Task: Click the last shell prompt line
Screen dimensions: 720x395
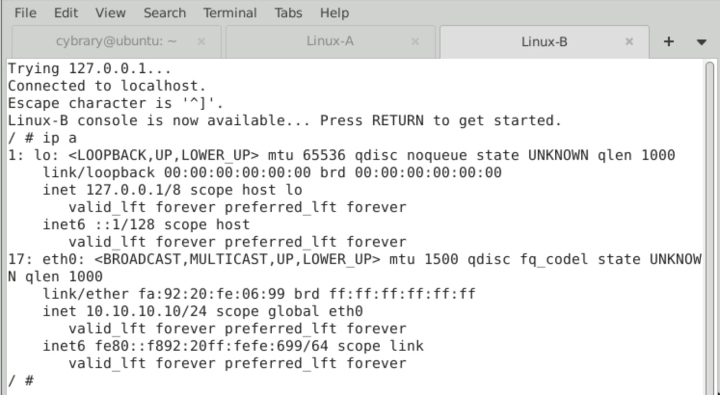Action: (21, 381)
